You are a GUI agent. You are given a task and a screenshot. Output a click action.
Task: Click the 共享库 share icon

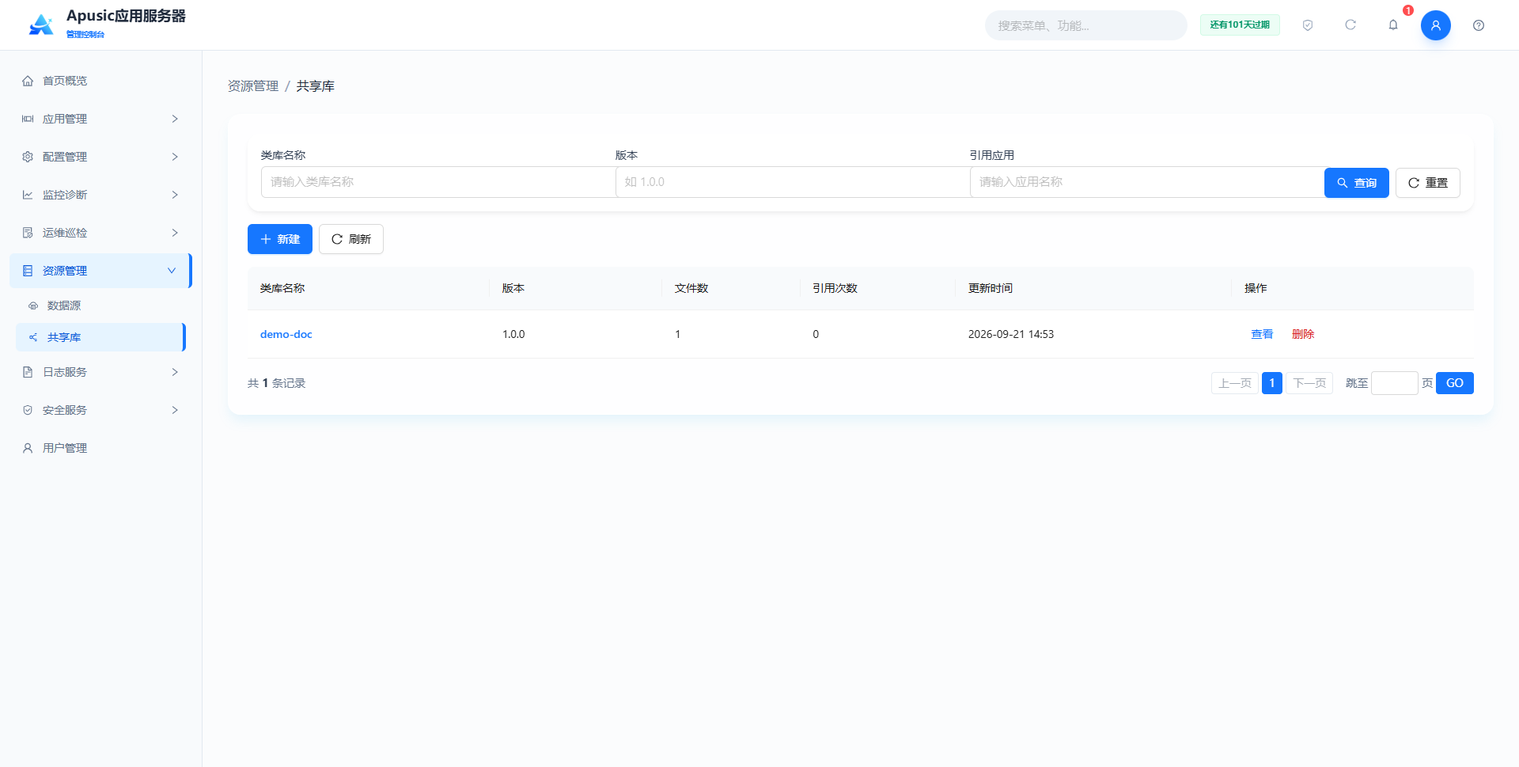[33, 337]
